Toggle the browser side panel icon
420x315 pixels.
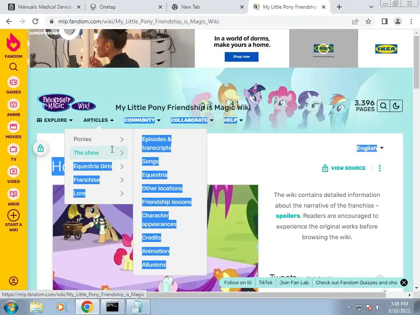point(385,21)
